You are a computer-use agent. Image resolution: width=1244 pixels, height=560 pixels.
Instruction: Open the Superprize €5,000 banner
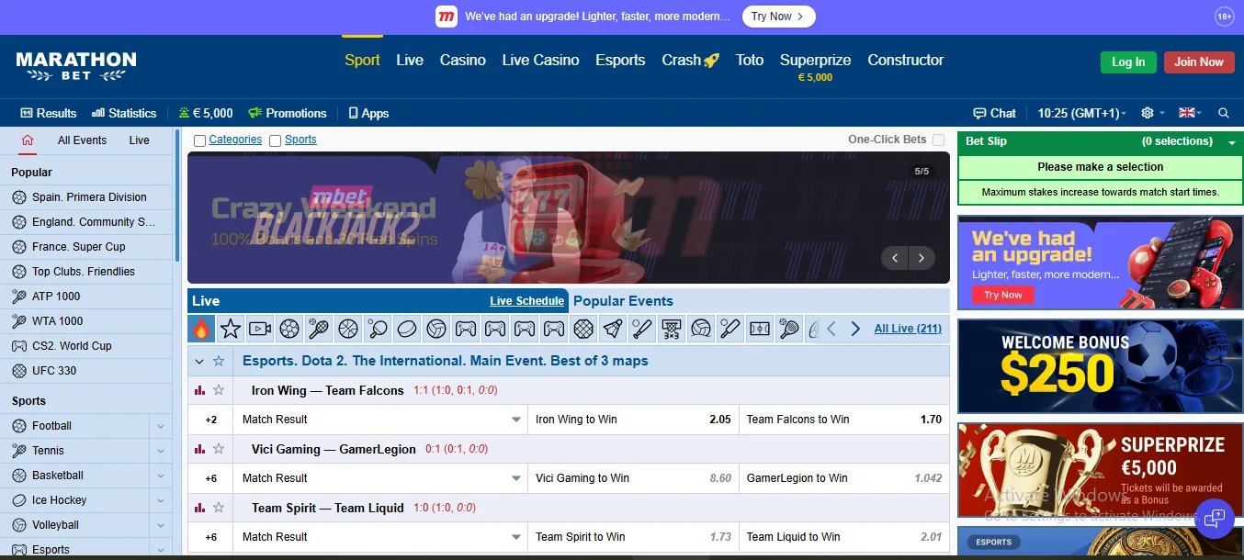coord(1100,470)
